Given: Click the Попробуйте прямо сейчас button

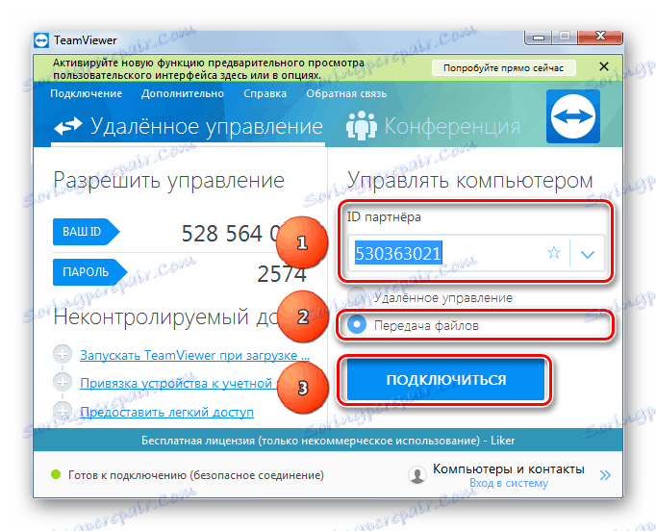Looking at the screenshot, I should coord(503,67).
